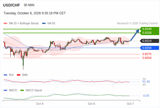Click the Oct 6 date axis label
This screenshot has height=108, width=160.
point(91,104)
